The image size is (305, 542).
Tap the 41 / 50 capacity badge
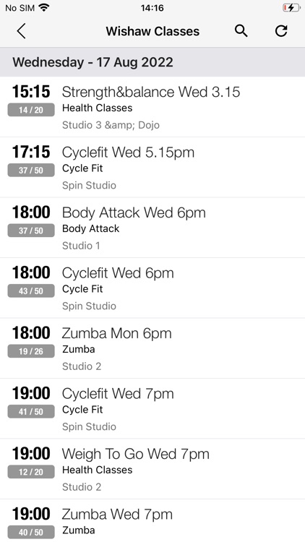click(x=31, y=412)
